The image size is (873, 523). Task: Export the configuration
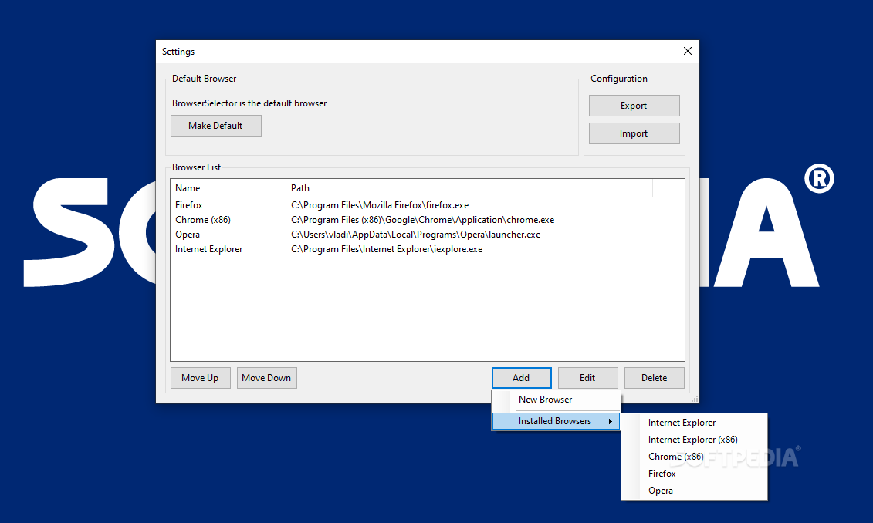(634, 106)
